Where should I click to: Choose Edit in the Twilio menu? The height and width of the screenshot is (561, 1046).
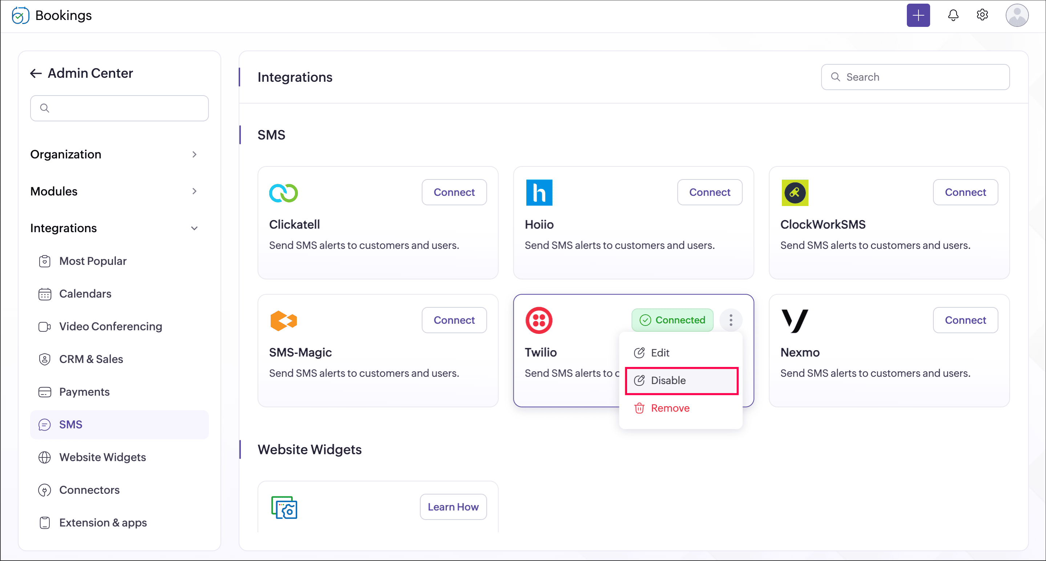point(660,353)
